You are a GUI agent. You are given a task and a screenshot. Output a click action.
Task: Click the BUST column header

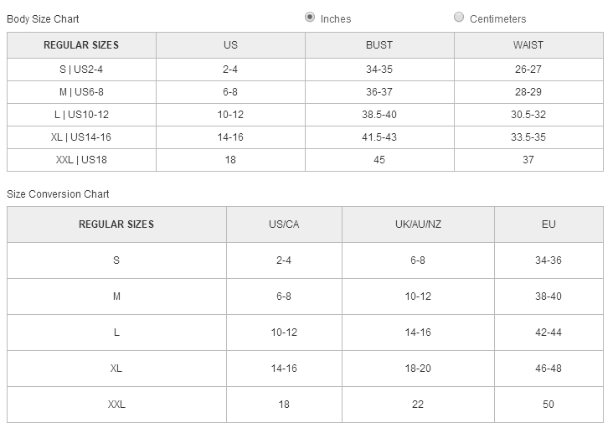[x=379, y=45]
